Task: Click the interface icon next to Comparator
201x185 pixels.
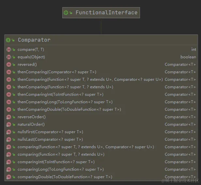Action: (8, 40)
